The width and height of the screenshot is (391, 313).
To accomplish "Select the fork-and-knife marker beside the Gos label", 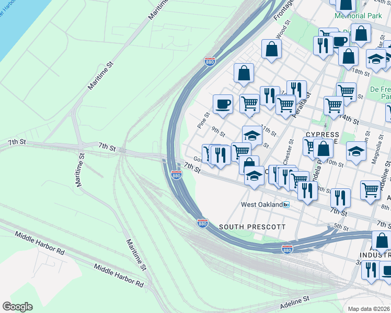I will click(221, 157).
